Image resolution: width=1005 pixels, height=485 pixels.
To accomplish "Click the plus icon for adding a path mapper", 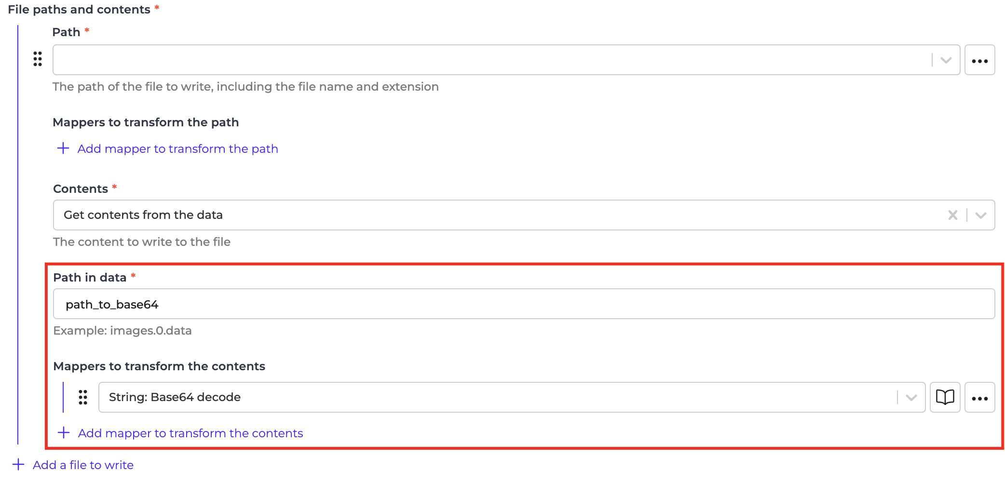I will pos(63,148).
